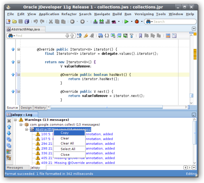
Task: Navigate forward with the Forward arrow icon
Action: (82, 22)
